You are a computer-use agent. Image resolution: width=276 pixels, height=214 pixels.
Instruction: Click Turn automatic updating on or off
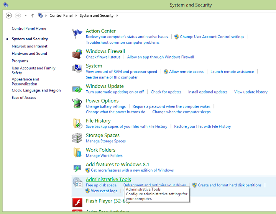115,92
